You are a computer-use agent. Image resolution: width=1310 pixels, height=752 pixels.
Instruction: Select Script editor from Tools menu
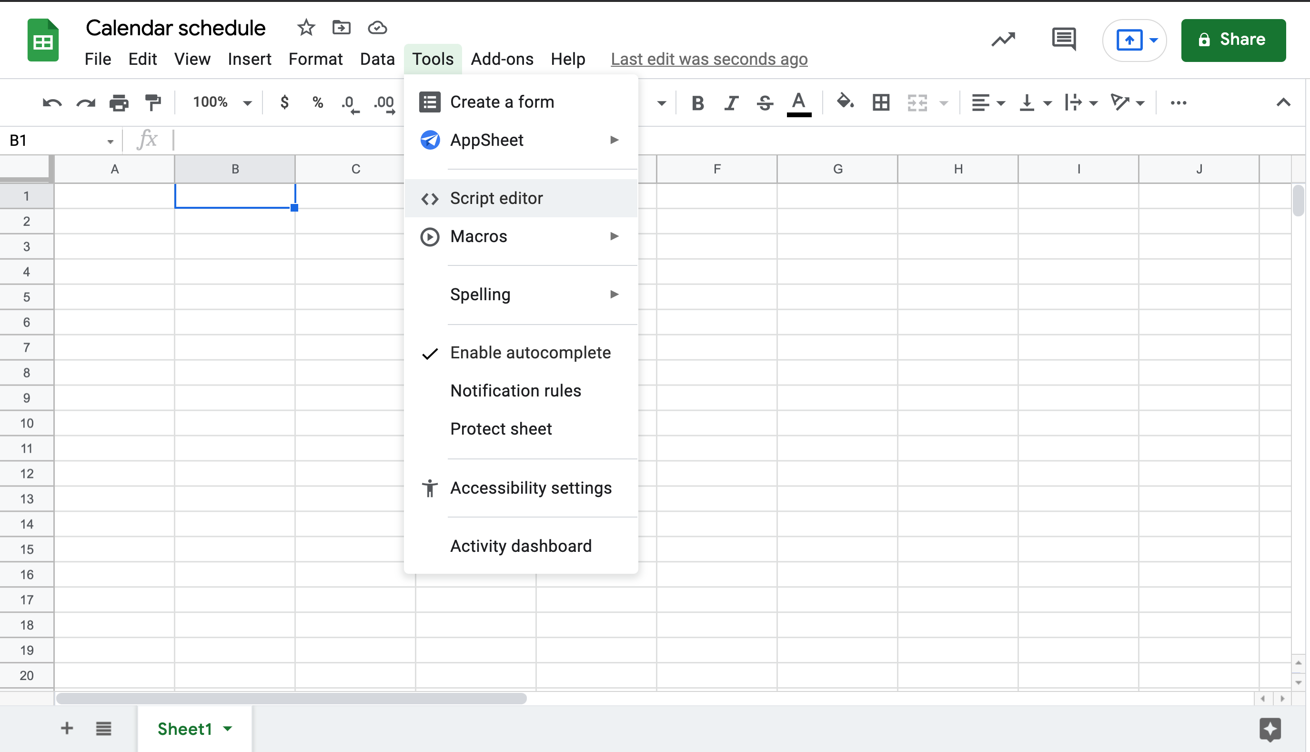click(496, 198)
